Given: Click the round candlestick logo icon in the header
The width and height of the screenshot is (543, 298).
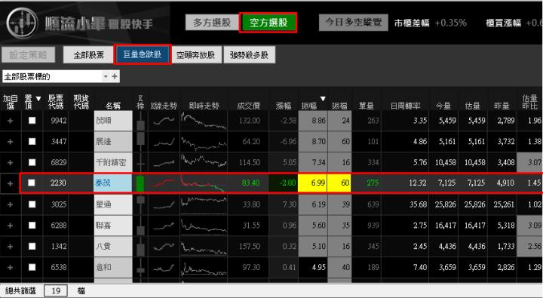Looking at the screenshot, I should coord(22,23).
